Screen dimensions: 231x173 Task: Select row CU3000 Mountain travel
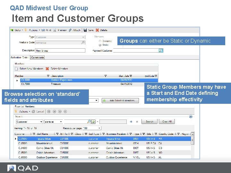[104, 143]
